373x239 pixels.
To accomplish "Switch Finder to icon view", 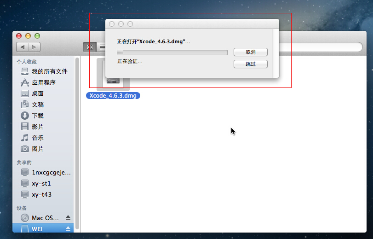I will [x=90, y=47].
